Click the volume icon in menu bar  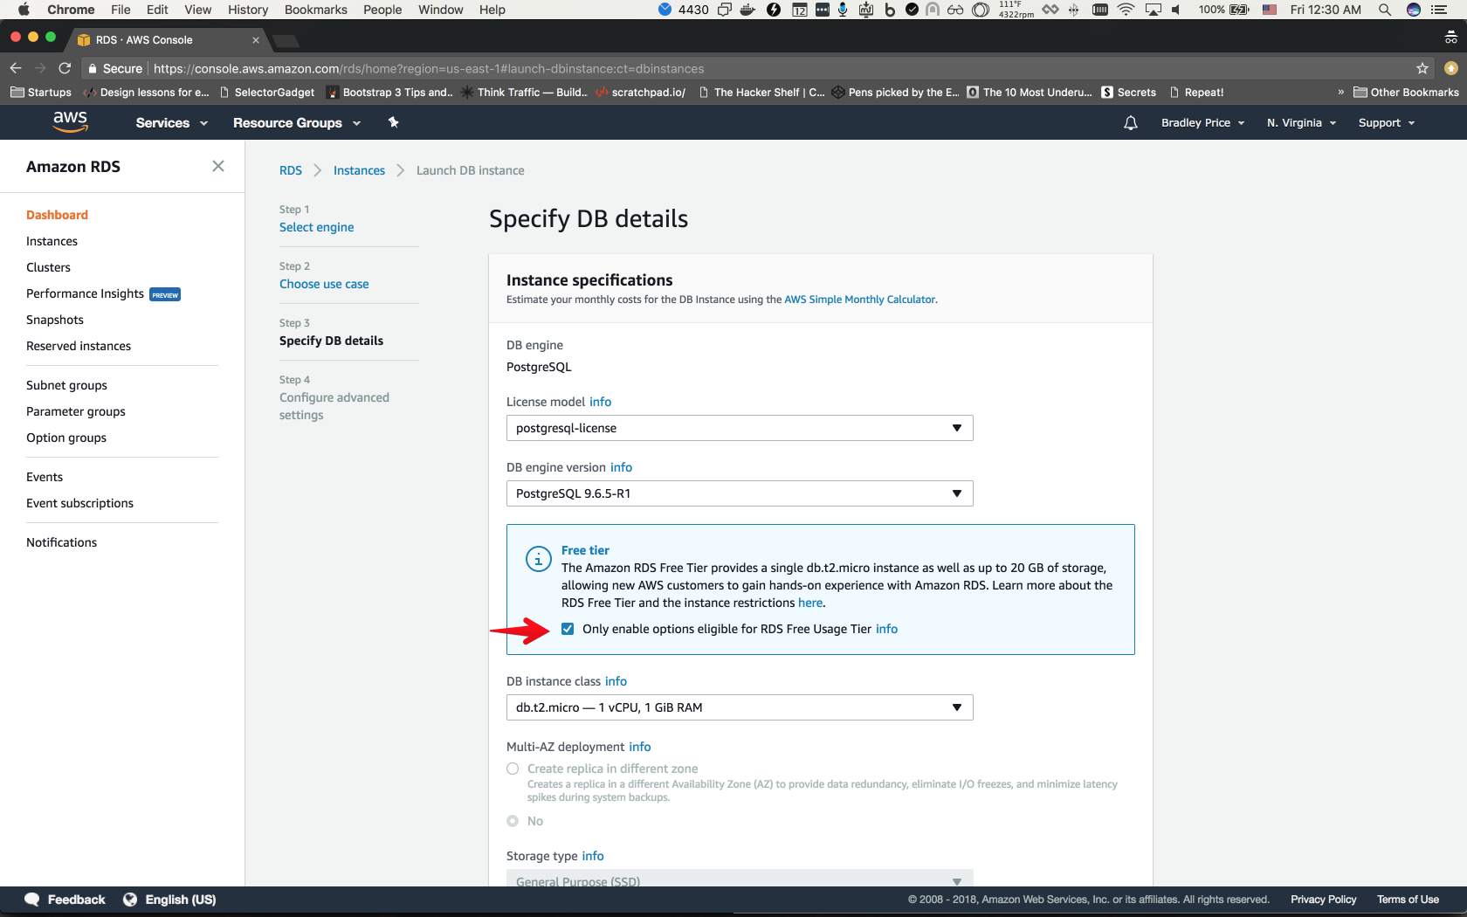pos(1176,10)
